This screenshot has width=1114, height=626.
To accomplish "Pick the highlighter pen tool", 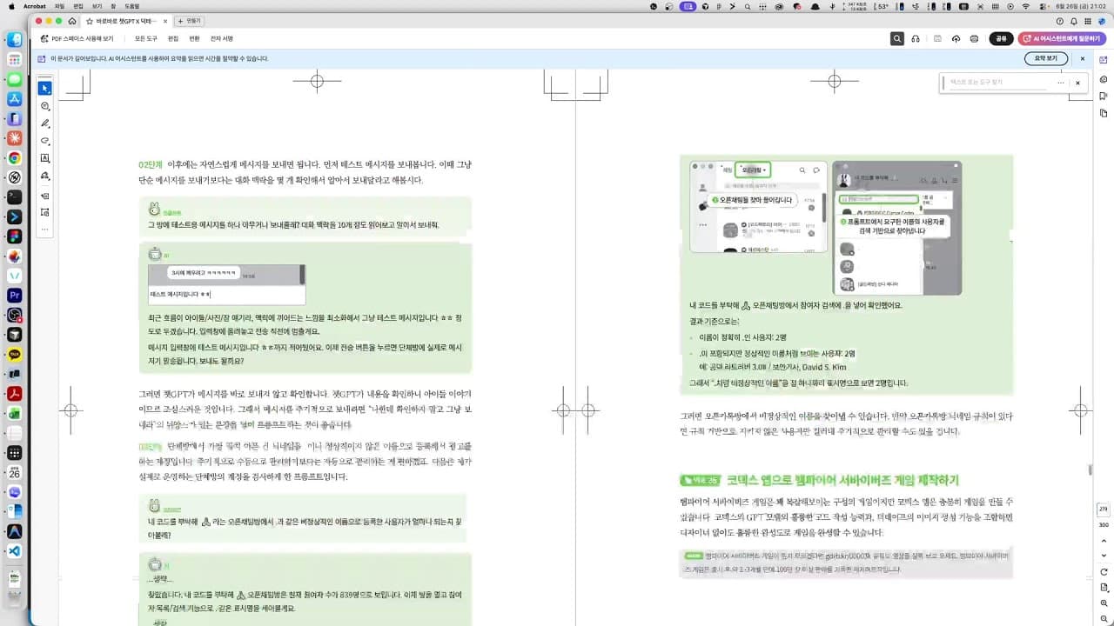I will pos(45,123).
